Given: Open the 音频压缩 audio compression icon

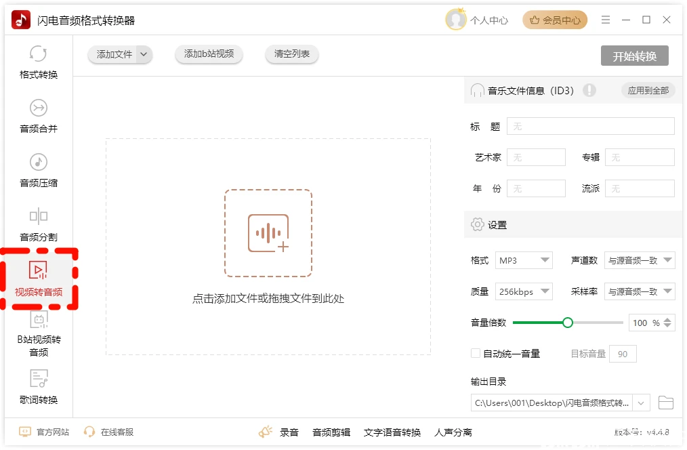Looking at the screenshot, I should (38, 162).
